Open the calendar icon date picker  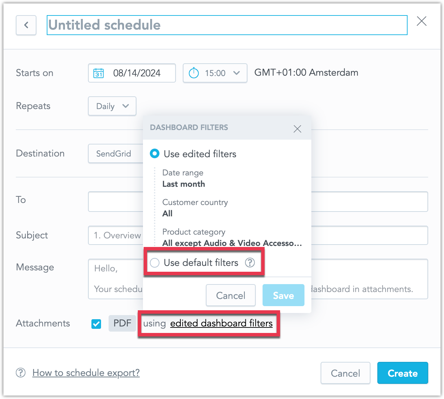99,73
